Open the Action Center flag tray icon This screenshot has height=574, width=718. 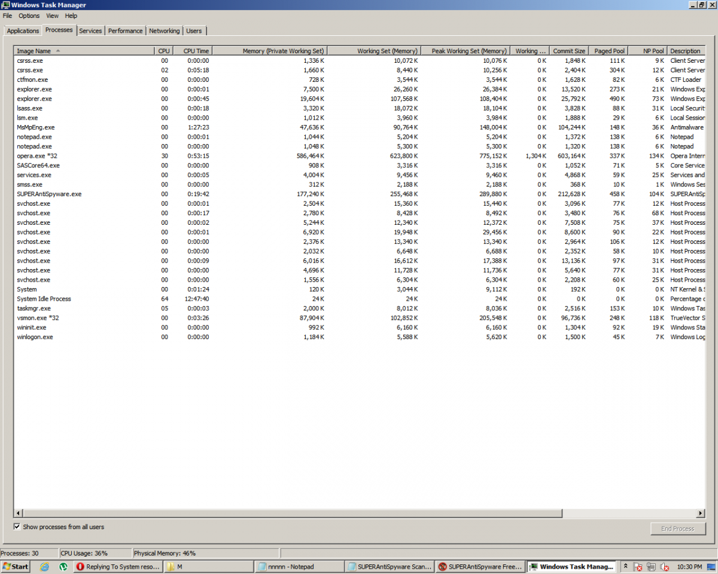click(x=638, y=567)
